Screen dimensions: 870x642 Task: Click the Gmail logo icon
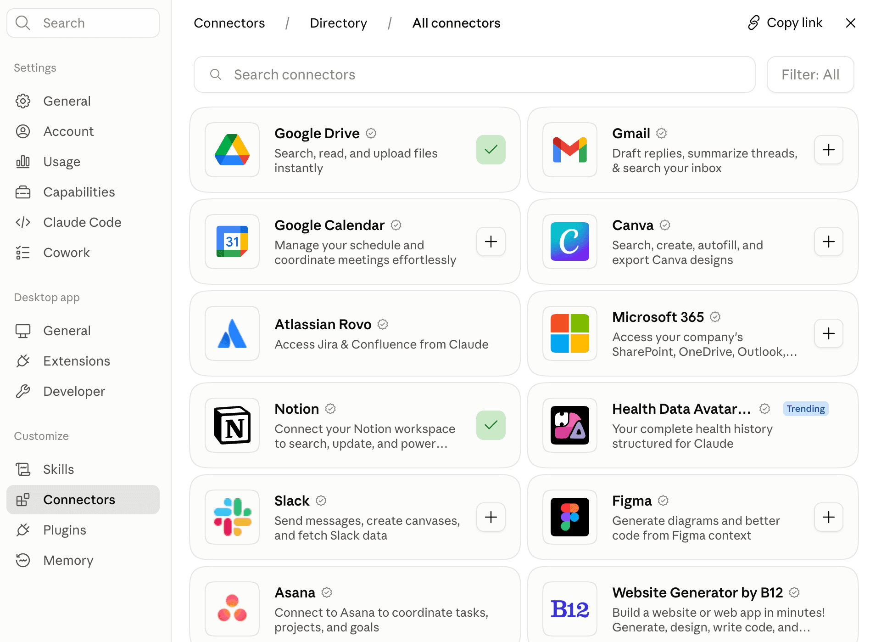(x=570, y=150)
